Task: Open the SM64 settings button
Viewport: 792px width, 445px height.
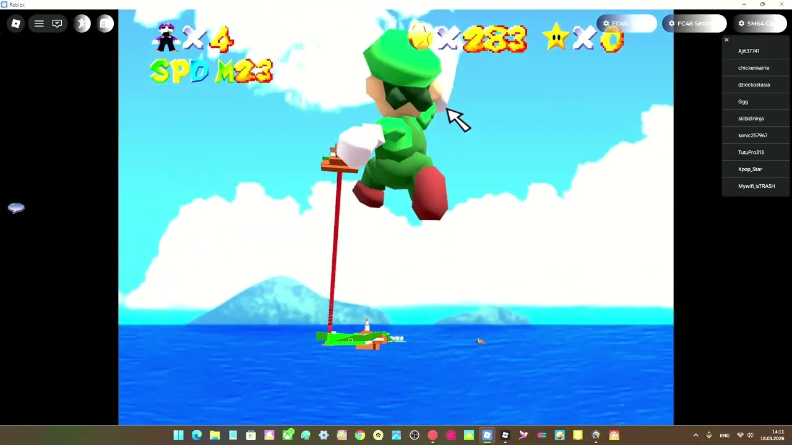Action: click(x=760, y=23)
